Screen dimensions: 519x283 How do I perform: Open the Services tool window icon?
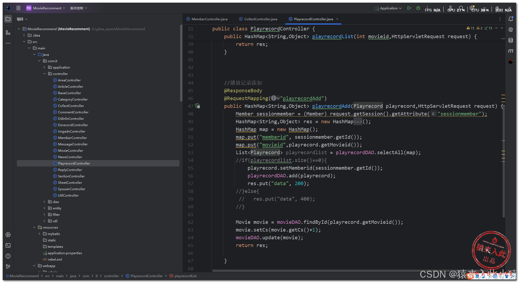8,235
